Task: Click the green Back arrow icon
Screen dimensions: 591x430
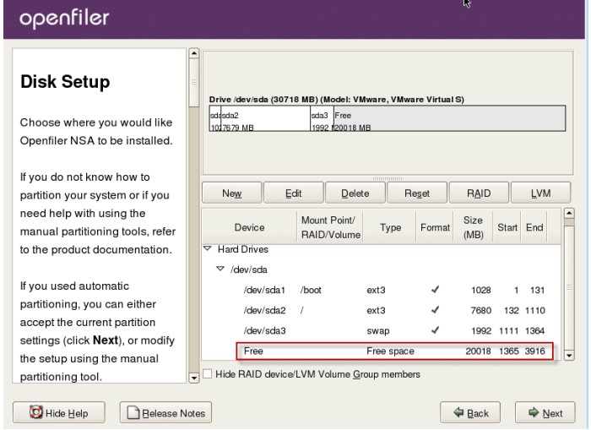Action: click(458, 412)
